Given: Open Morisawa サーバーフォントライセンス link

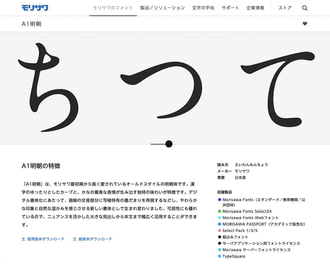Looking at the screenshot, I should pos(256,250).
